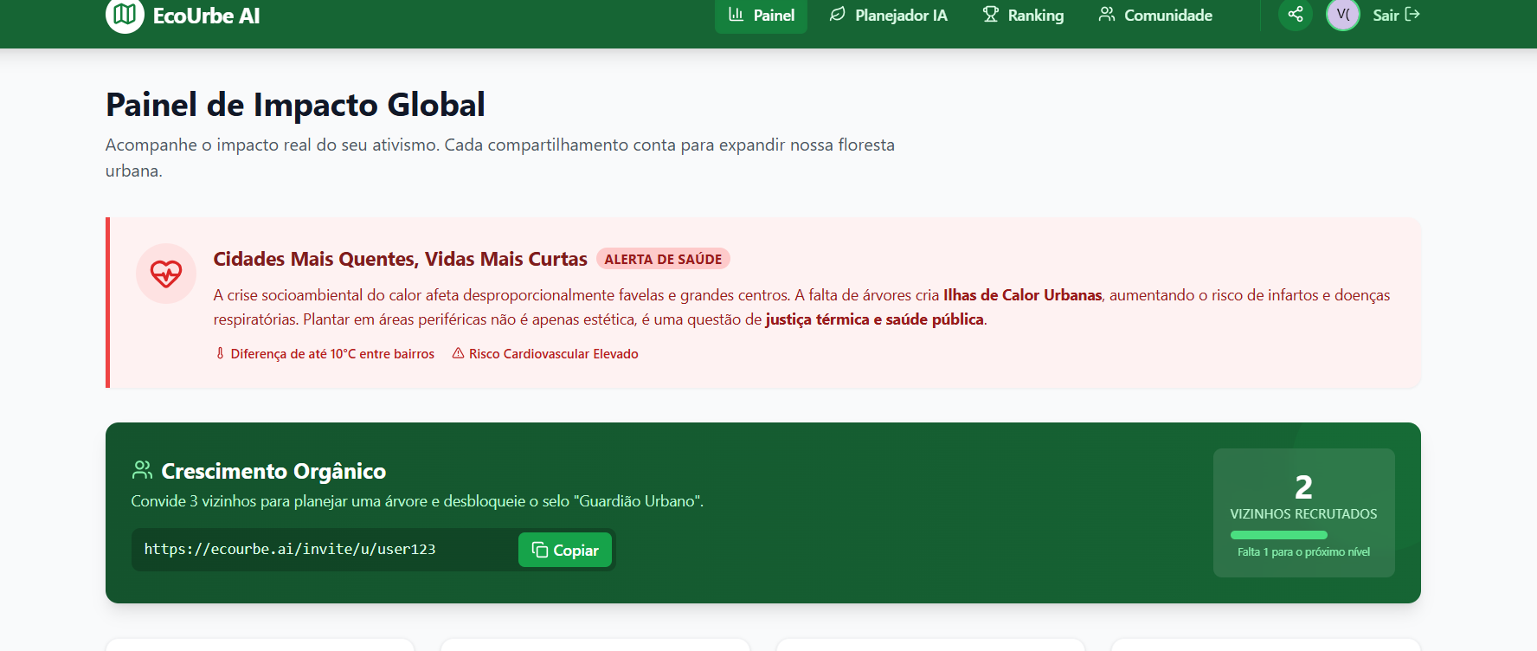Click the Painel de Impacto Global heading
Screen dimensions: 1537x651
pos(295,105)
